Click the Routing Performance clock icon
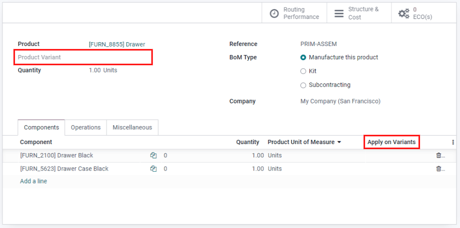 (x=274, y=13)
